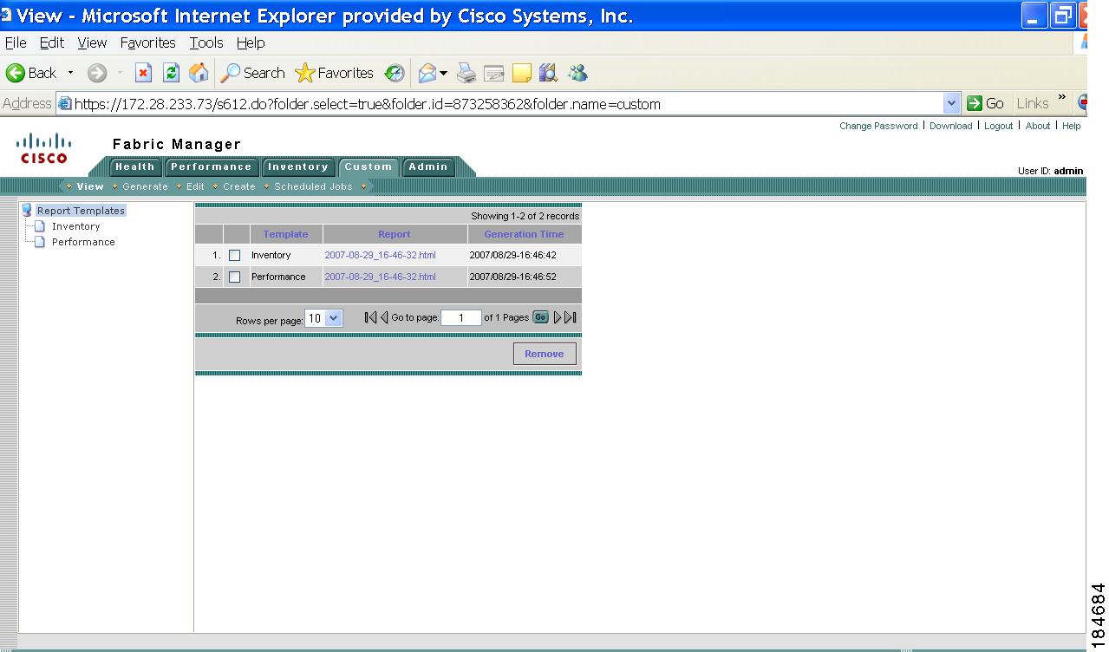Sort by Generation Time column header
The image size is (1109, 652).
(x=524, y=234)
